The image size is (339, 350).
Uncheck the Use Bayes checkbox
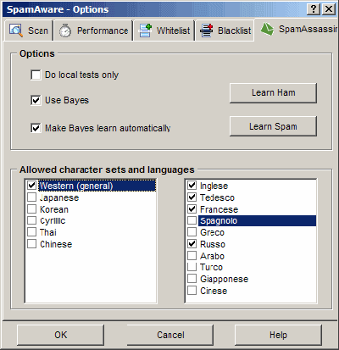pyautogui.click(x=36, y=100)
